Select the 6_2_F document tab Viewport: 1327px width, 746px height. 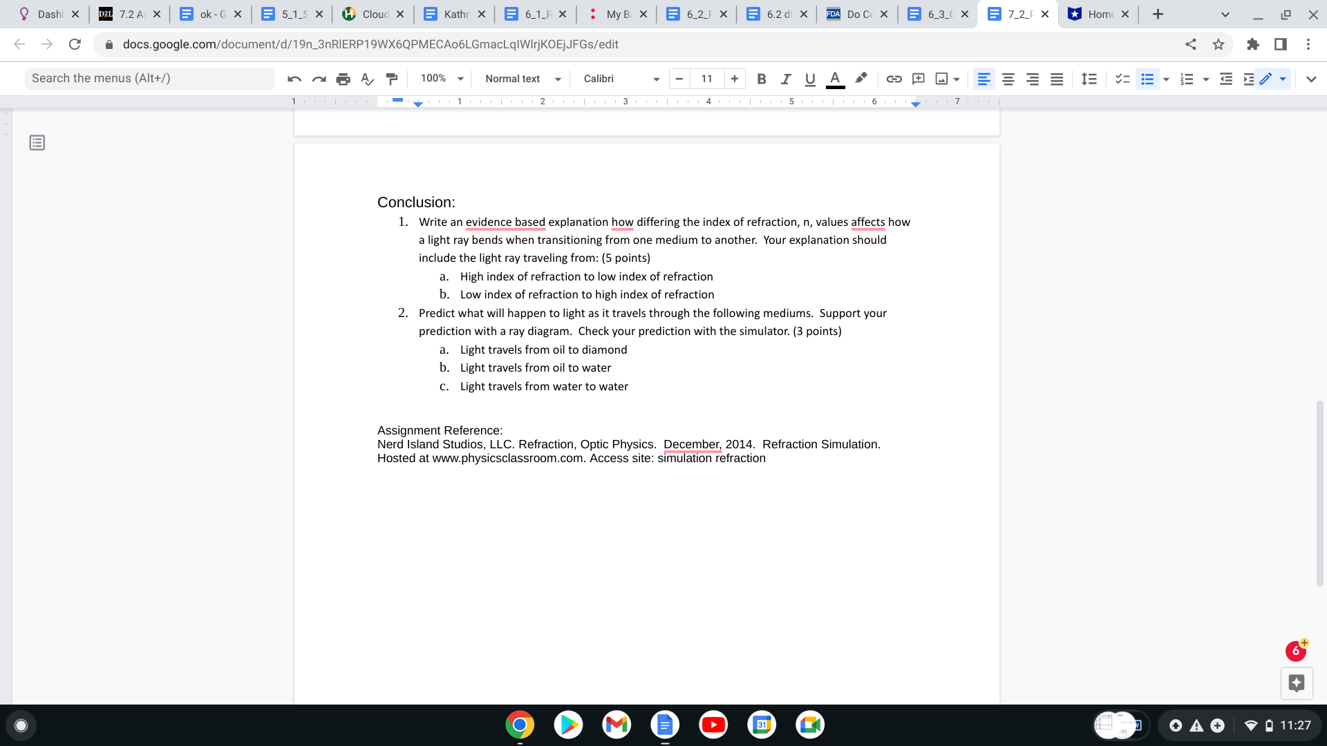[x=696, y=14]
